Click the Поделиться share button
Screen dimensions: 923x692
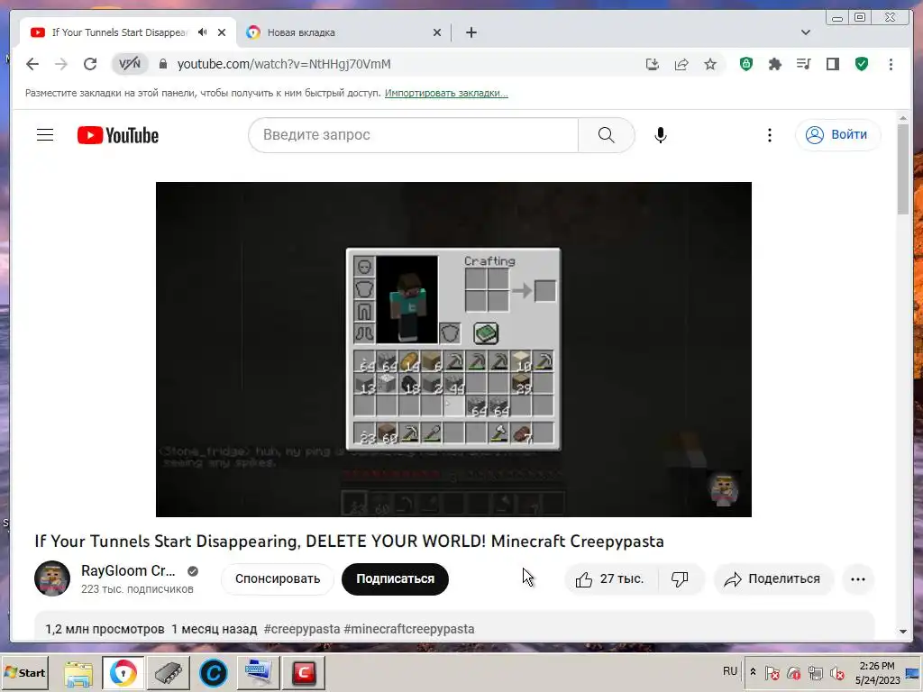tap(773, 579)
